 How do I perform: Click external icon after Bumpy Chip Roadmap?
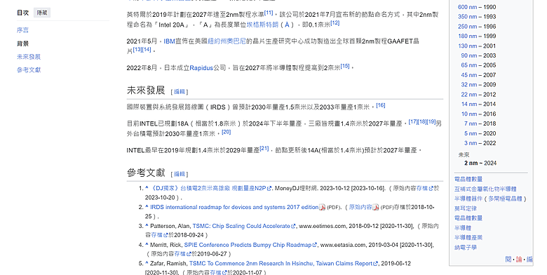tap(315, 245)
